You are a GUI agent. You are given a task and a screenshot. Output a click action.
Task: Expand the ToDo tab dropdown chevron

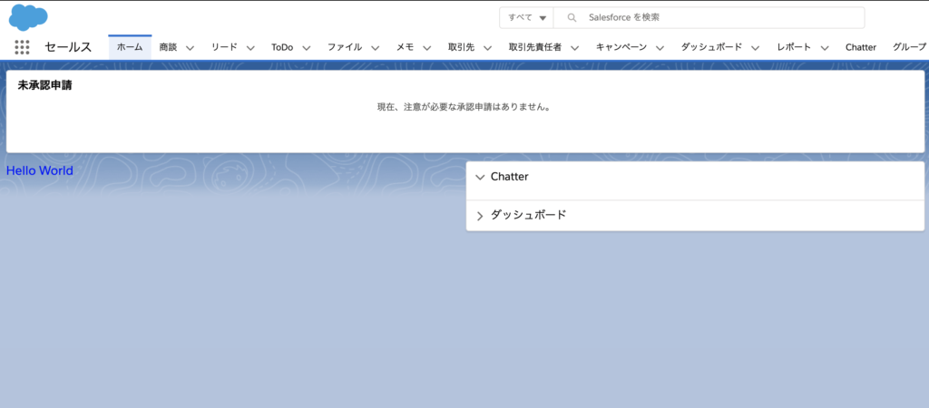click(x=307, y=48)
